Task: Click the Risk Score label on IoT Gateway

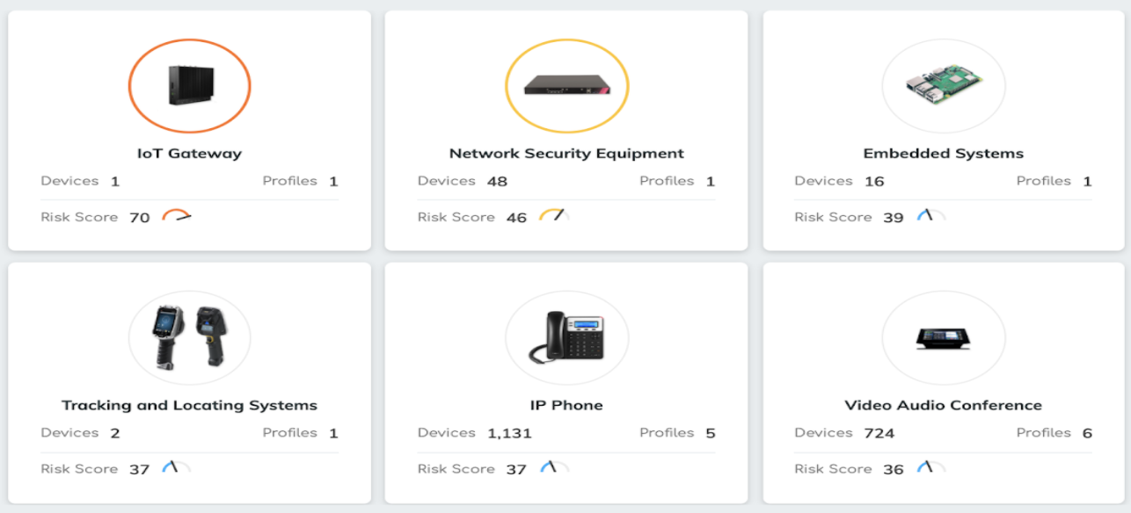Action: tap(77, 217)
